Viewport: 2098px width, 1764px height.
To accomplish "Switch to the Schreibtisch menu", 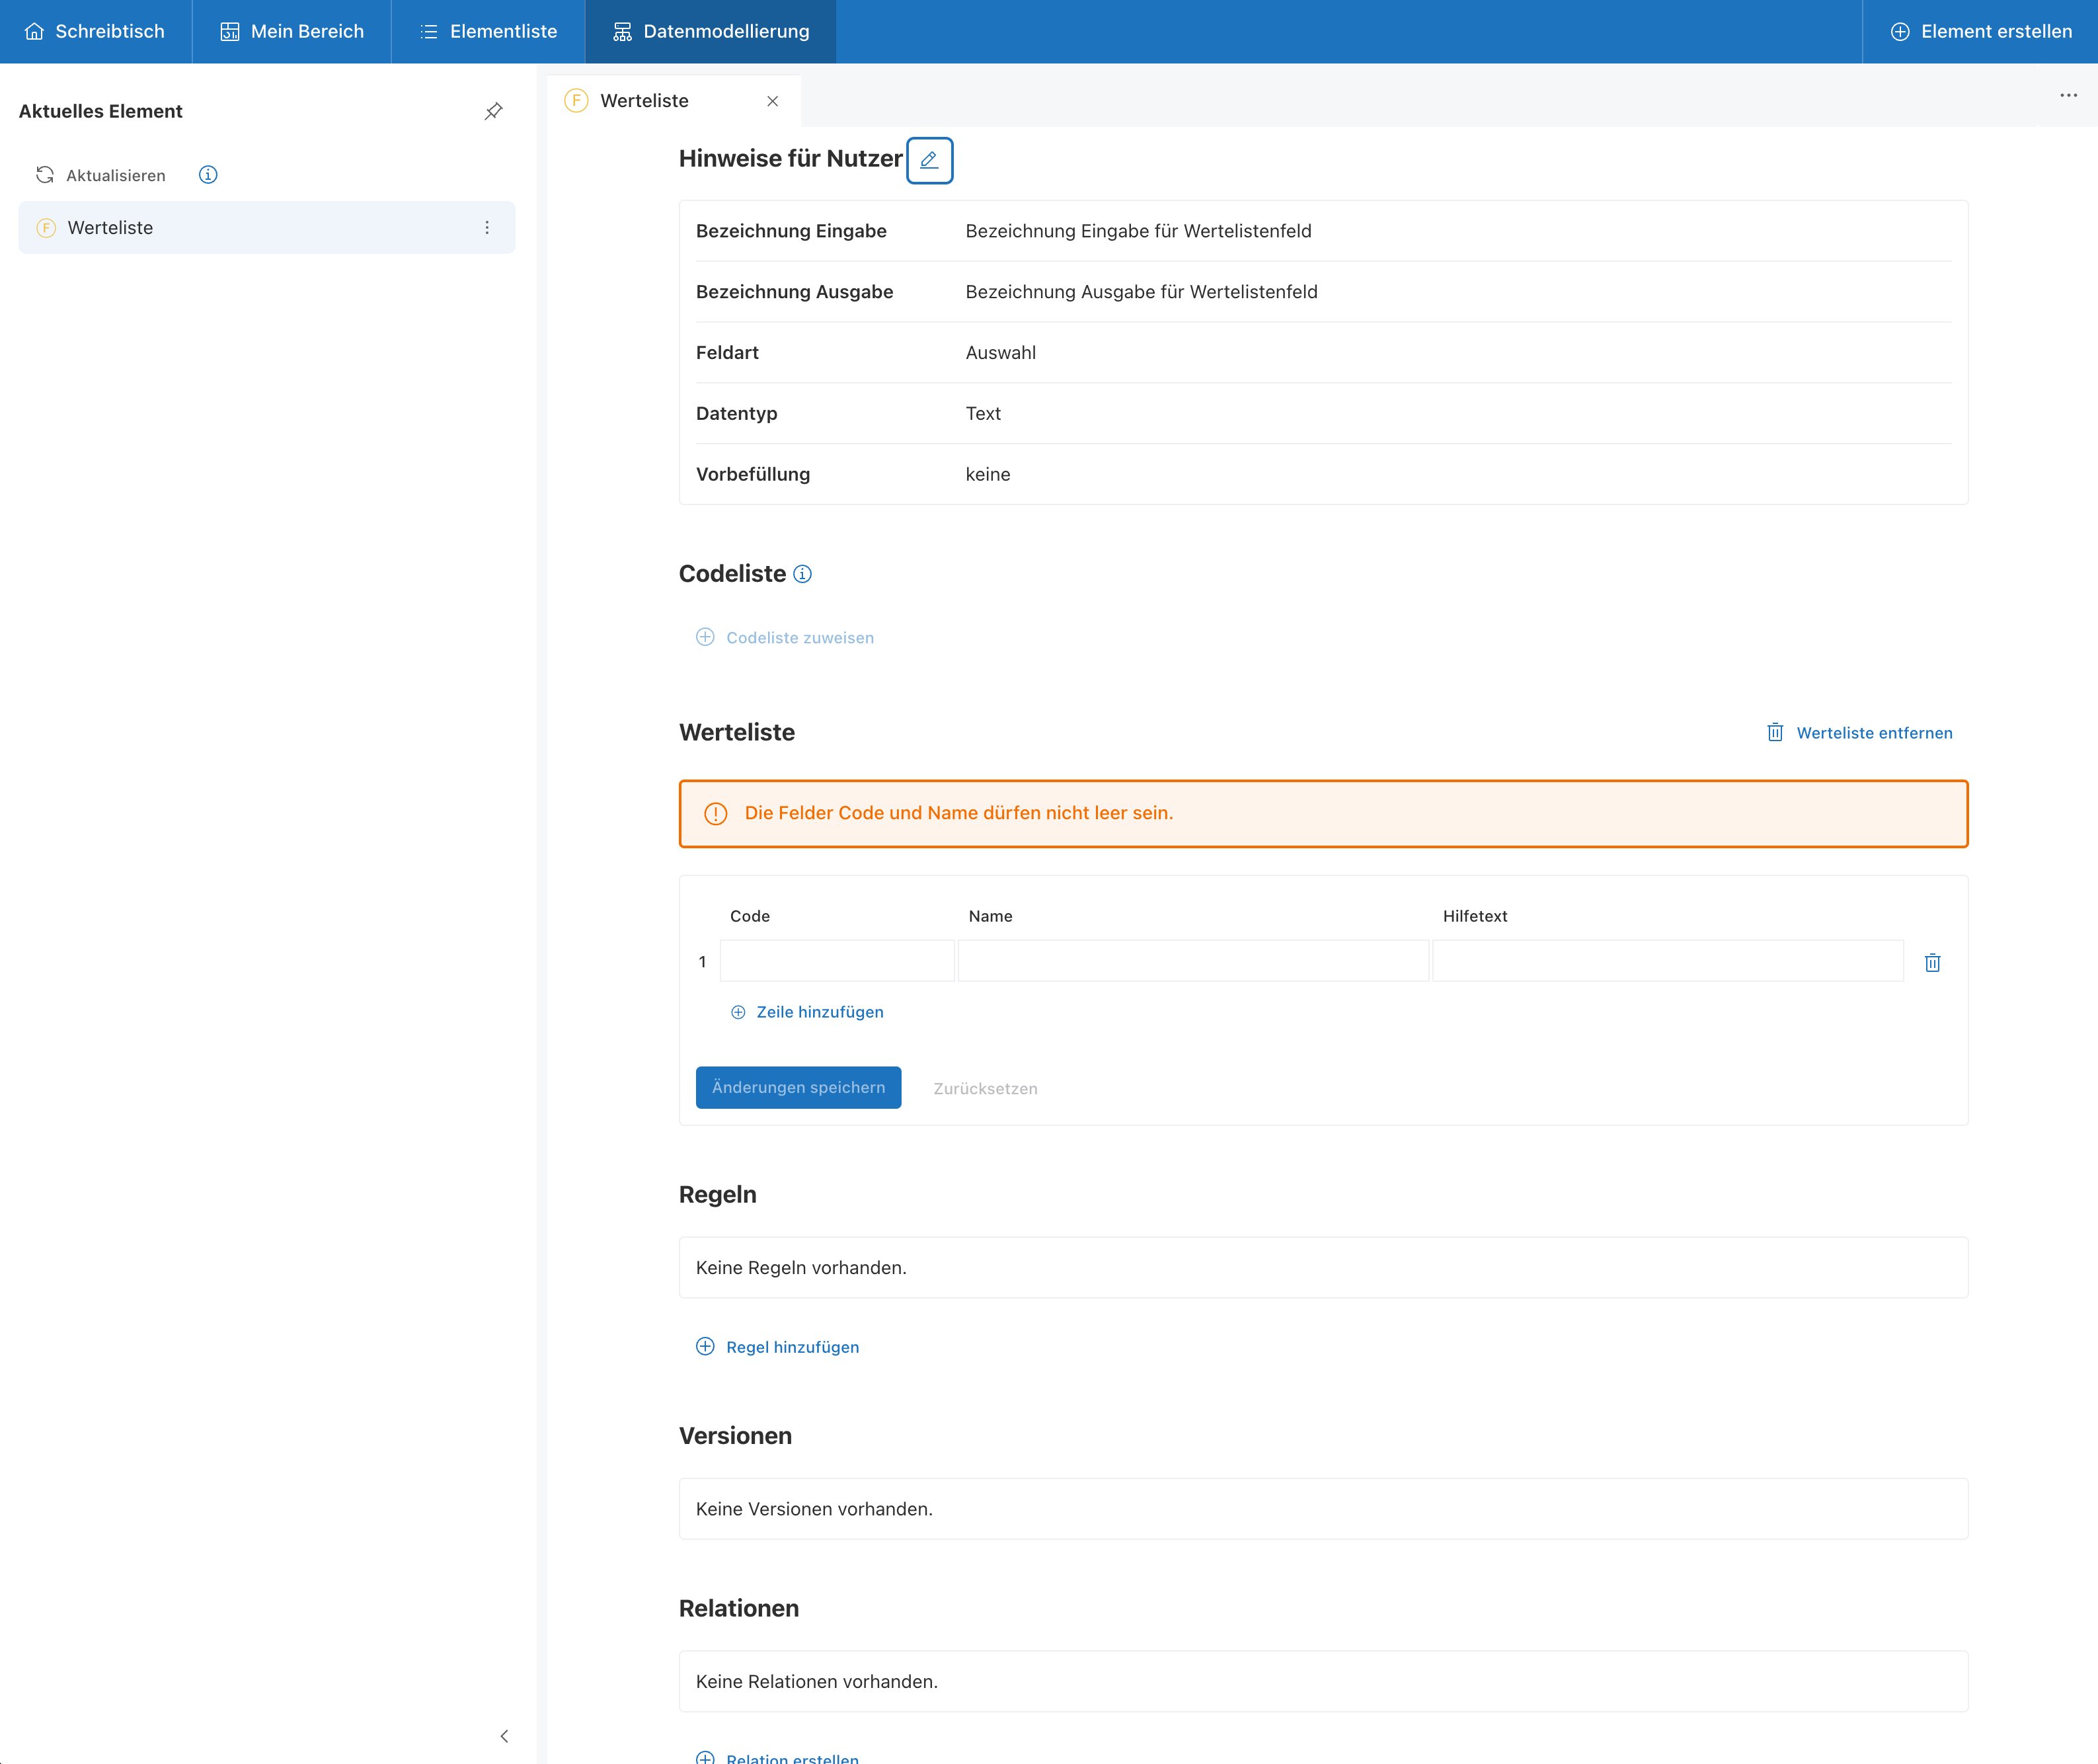I will coord(95,32).
